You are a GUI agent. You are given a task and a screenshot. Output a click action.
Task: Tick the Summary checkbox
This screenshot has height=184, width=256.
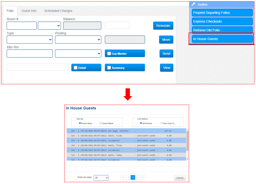109,68
